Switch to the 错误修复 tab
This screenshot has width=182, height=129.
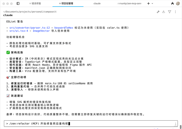[35, 3]
